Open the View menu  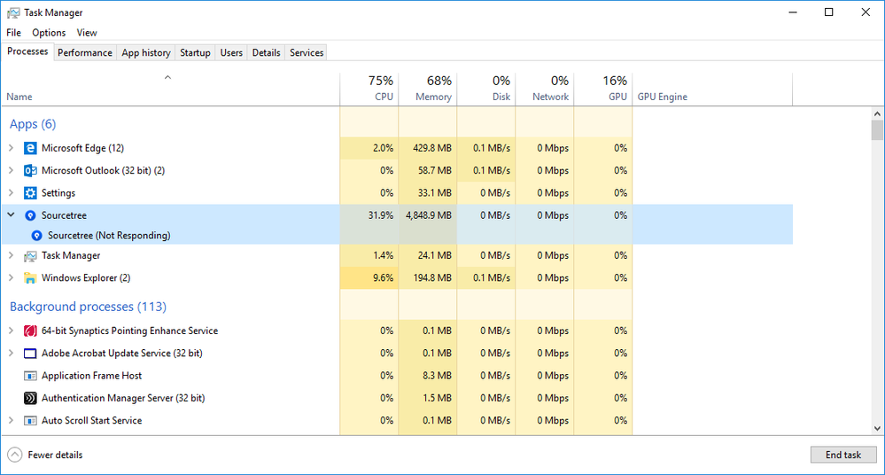point(87,33)
